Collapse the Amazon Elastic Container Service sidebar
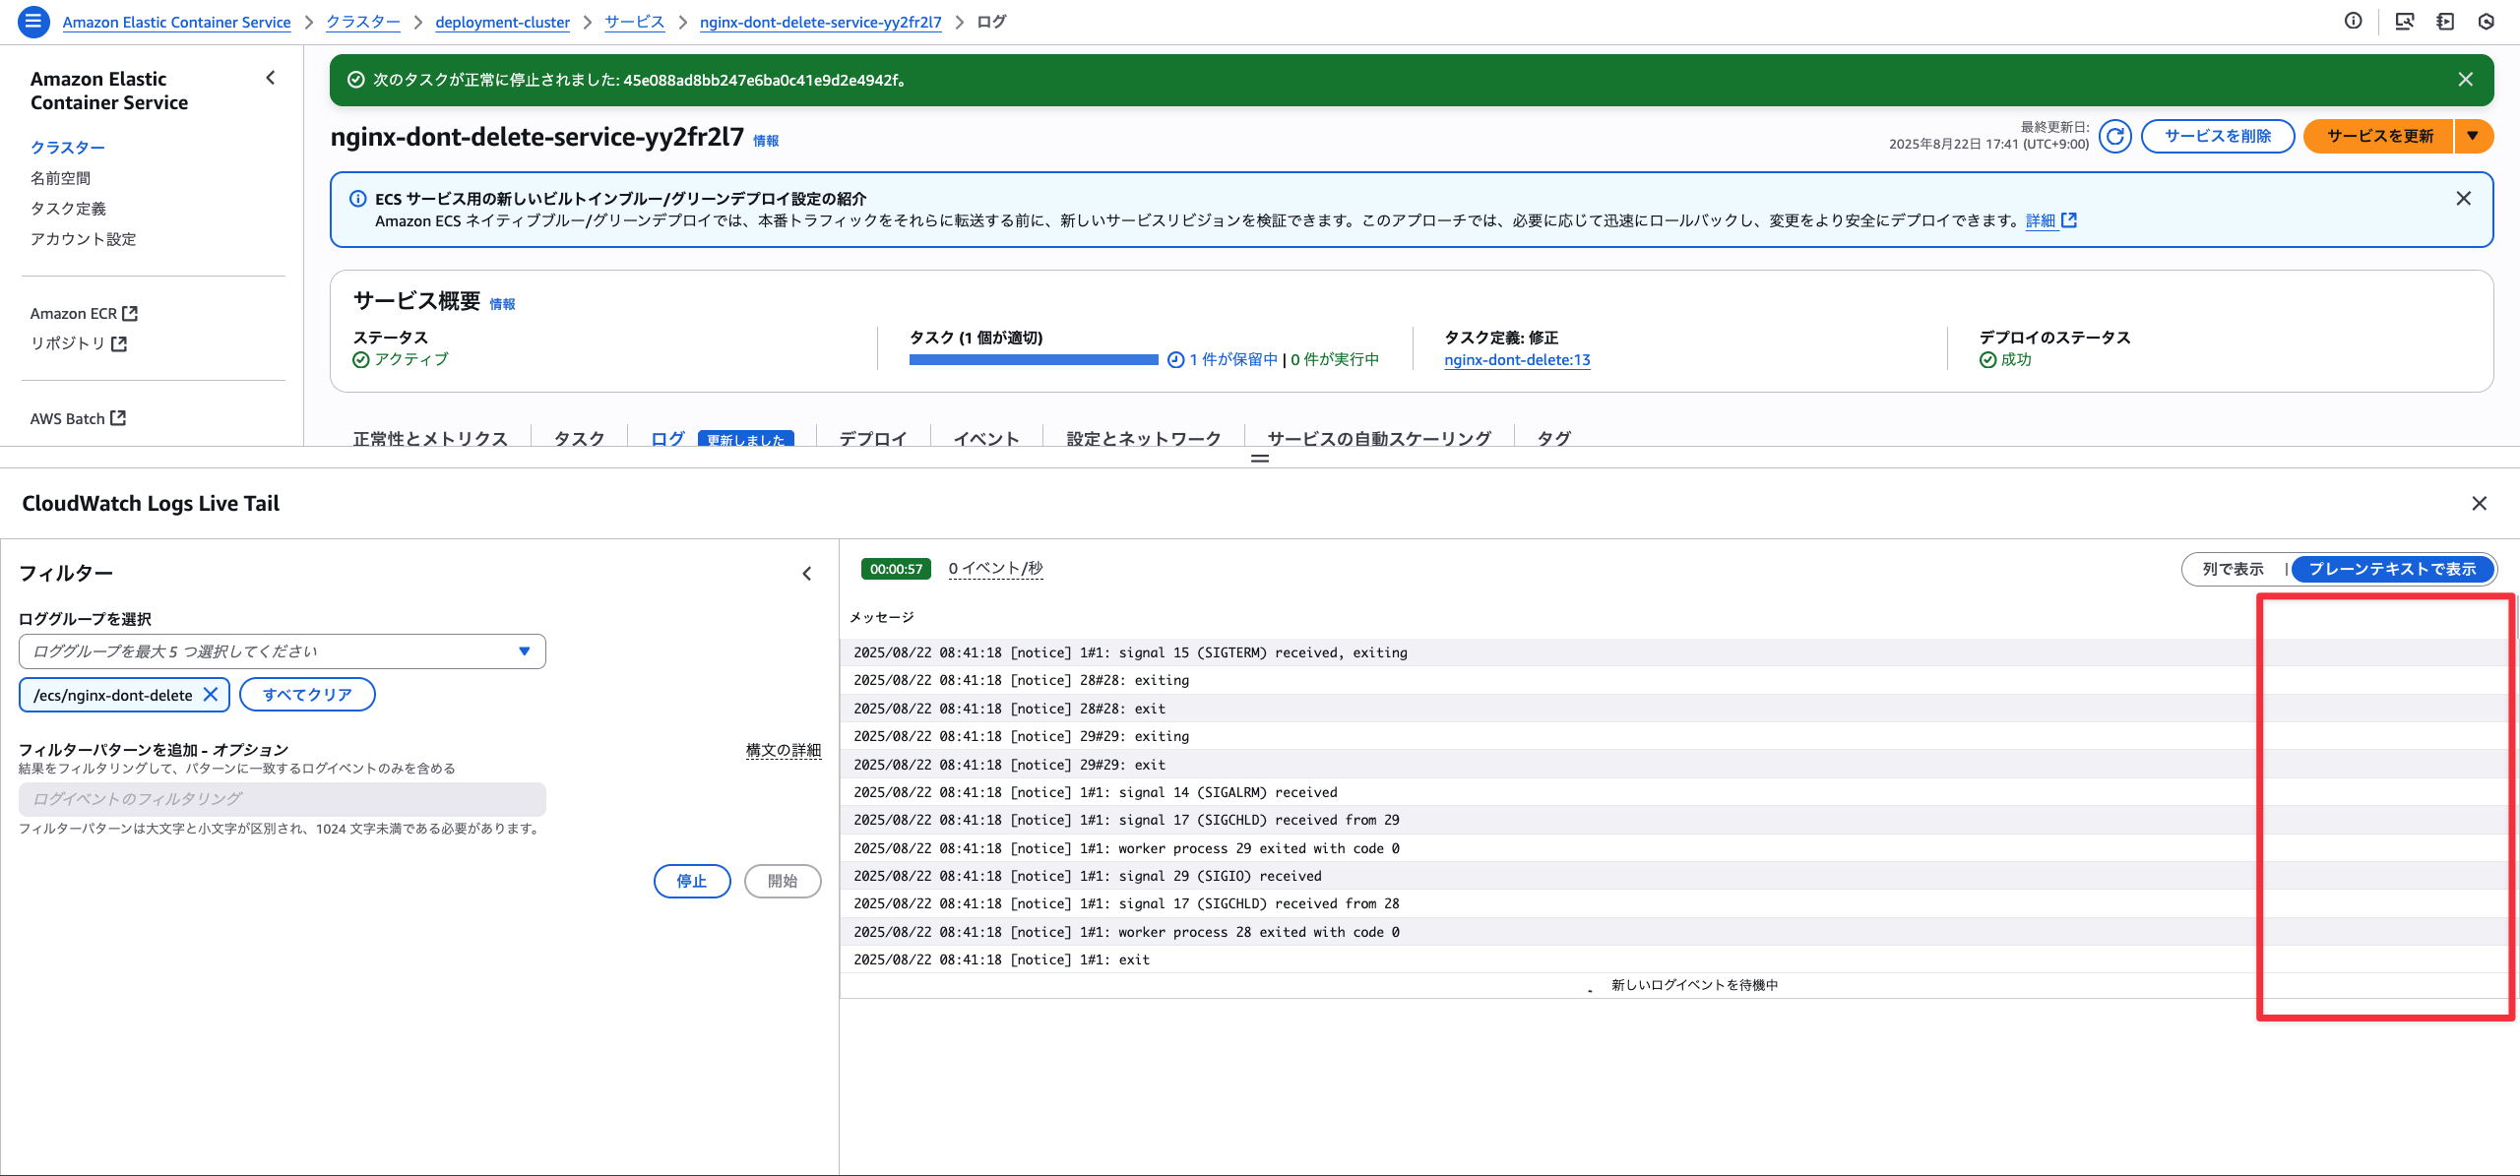The image size is (2520, 1176). click(x=271, y=78)
